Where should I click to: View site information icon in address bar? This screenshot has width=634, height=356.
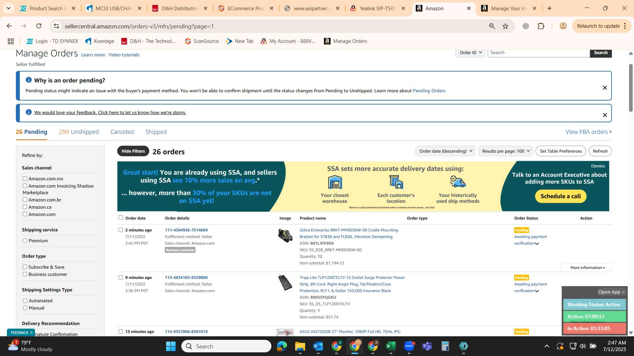point(56,26)
